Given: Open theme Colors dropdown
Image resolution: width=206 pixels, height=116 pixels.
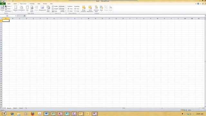Looking at the screenshot, I should [x=8, y=6].
